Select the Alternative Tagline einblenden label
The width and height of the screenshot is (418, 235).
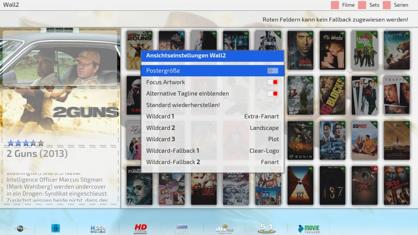(x=187, y=94)
